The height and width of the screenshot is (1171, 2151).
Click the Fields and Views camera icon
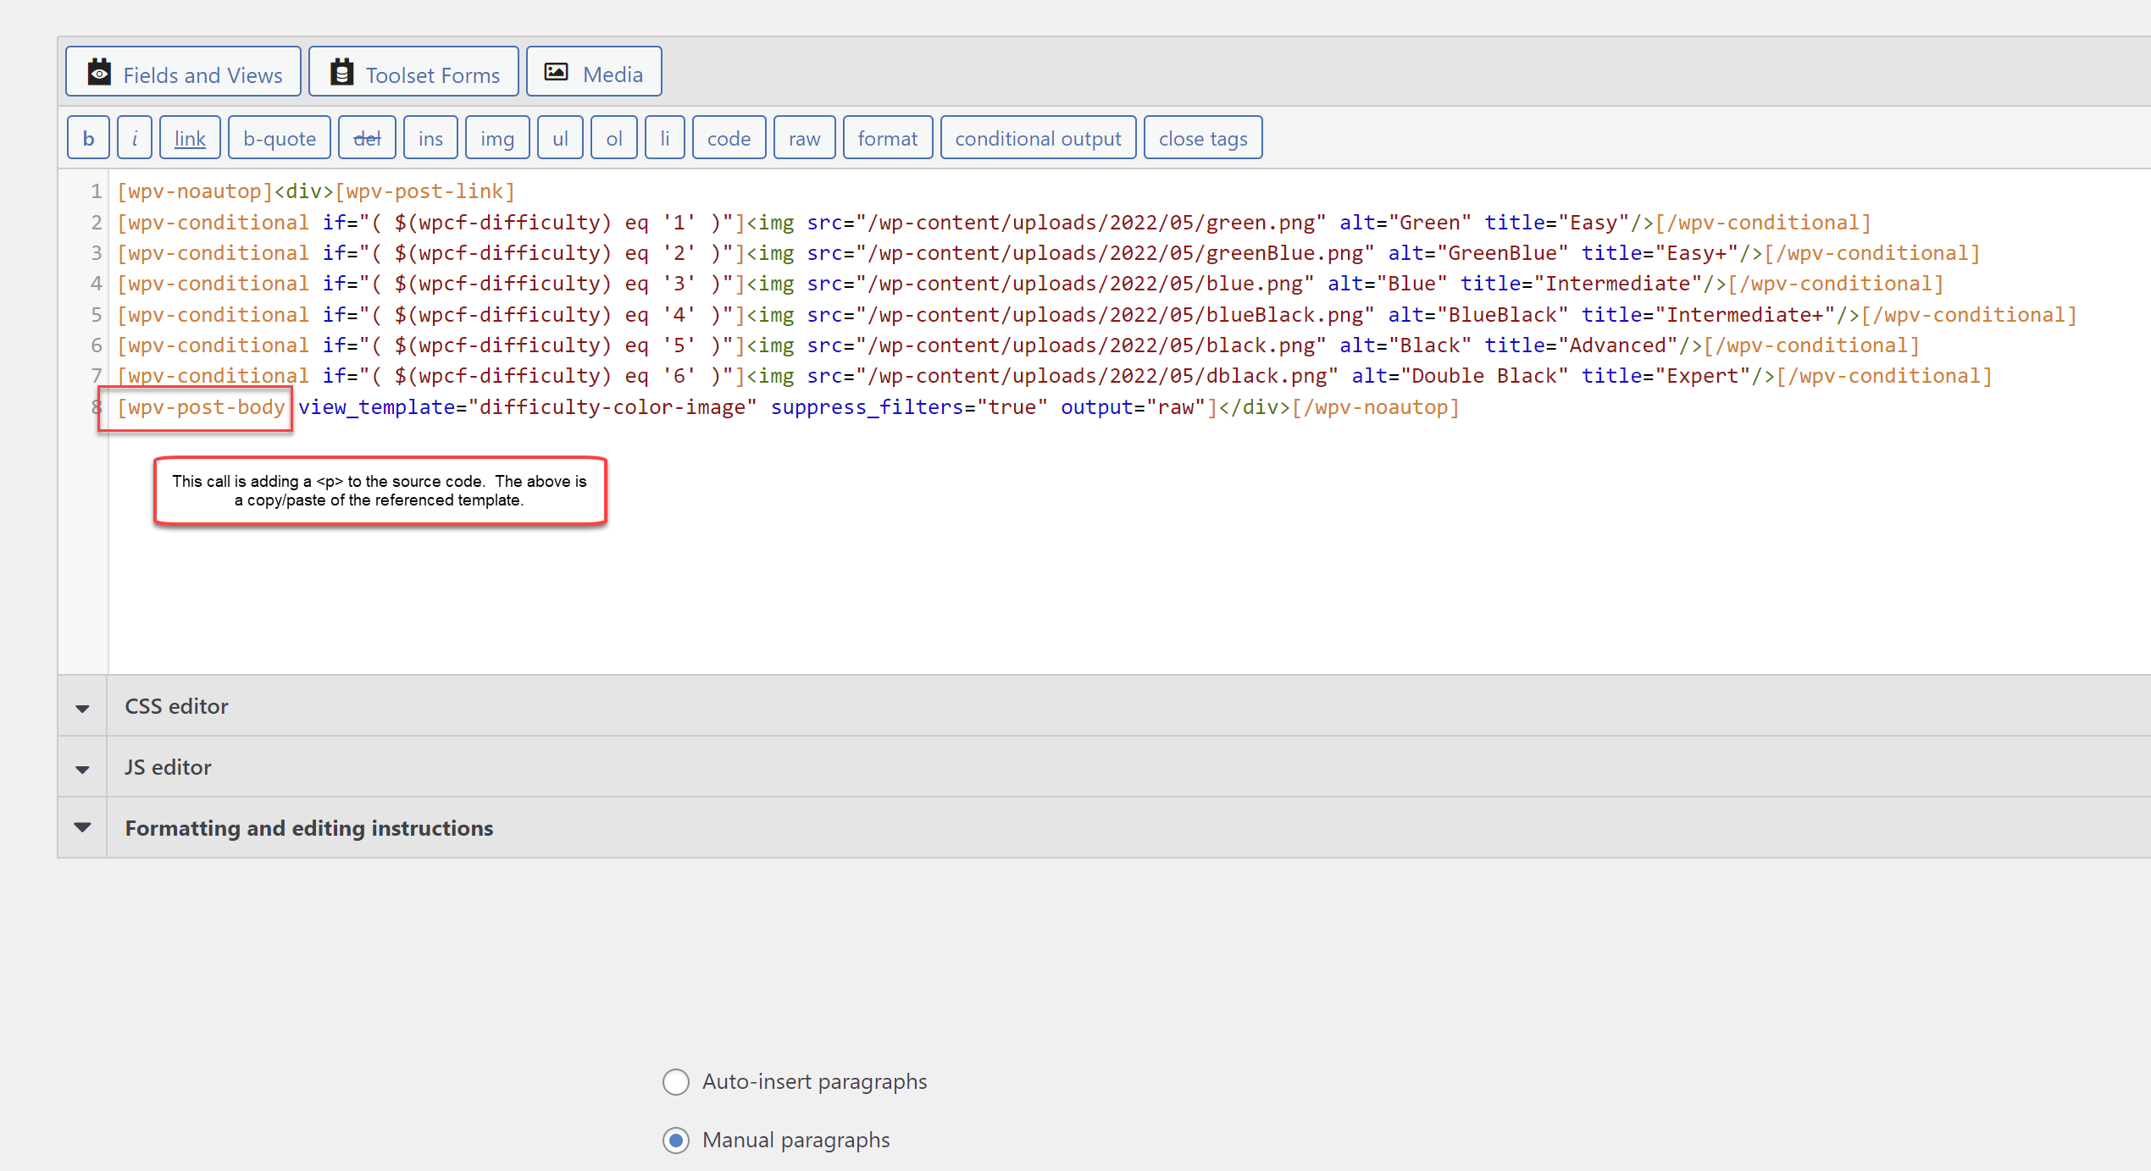99,73
